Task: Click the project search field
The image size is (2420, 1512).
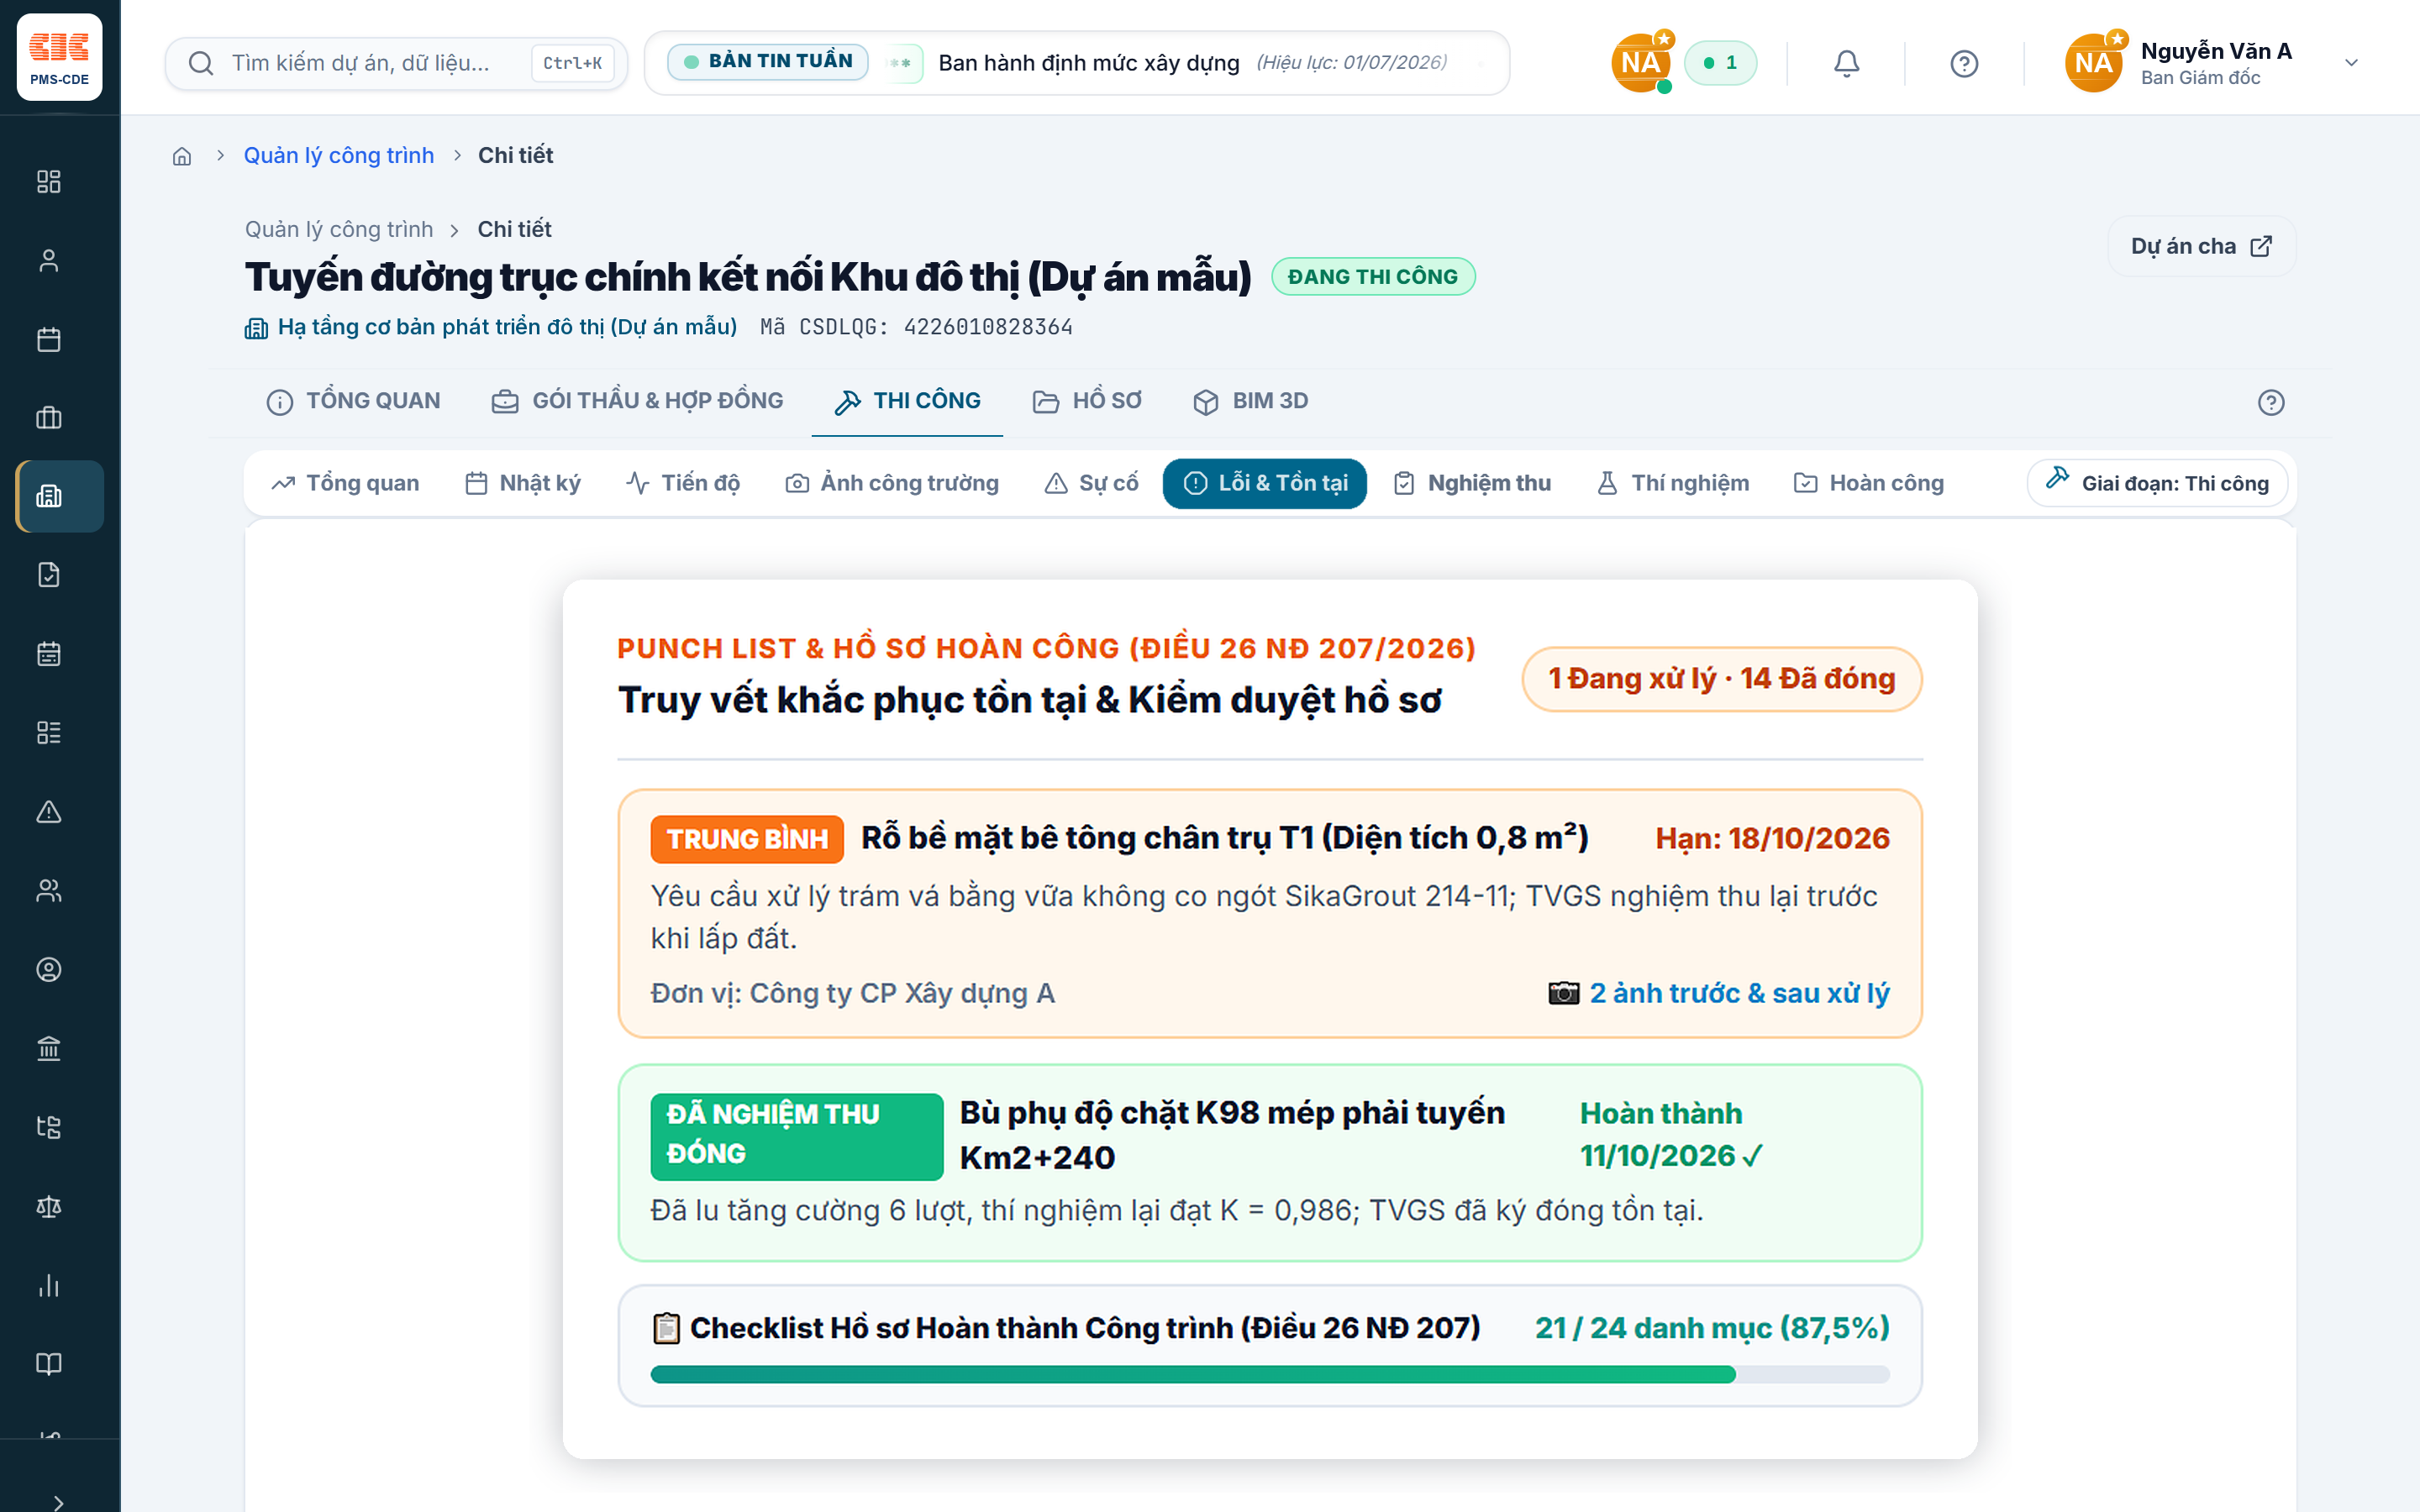Action: tap(396, 63)
